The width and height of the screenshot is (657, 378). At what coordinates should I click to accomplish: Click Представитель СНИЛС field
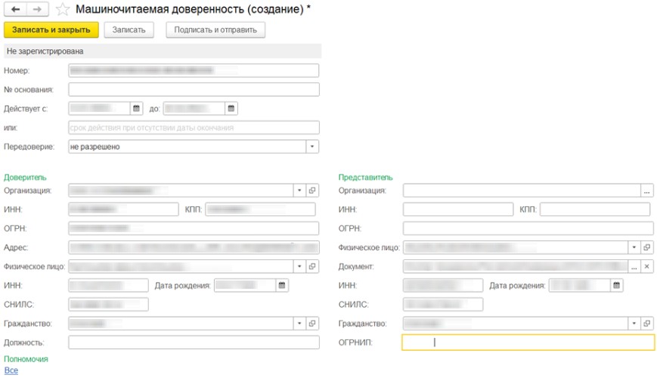point(443,304)
